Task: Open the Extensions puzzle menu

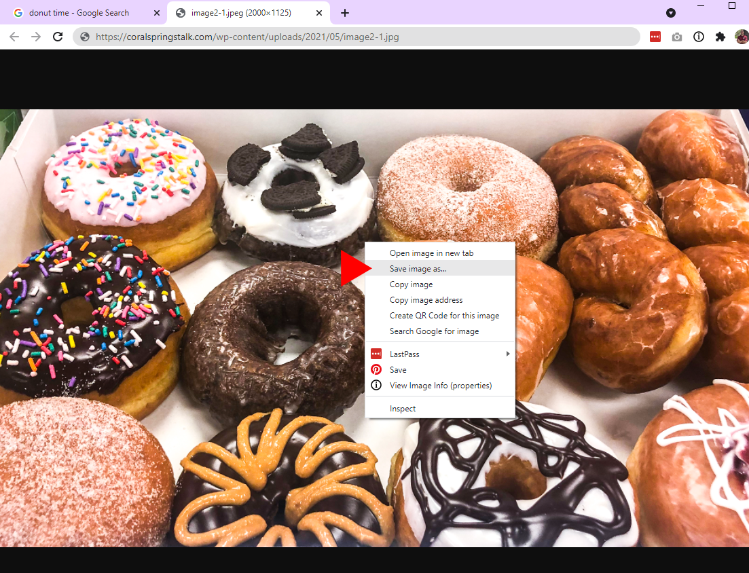Action: [x=720, y=37]
